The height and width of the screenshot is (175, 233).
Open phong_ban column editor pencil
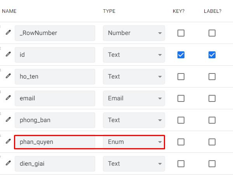click(x=8, y=120)
